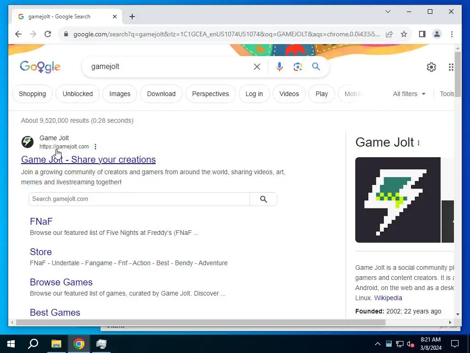Open the network tray icon
The height and width of the screenshot is (353, 470).
click(400, 344)
